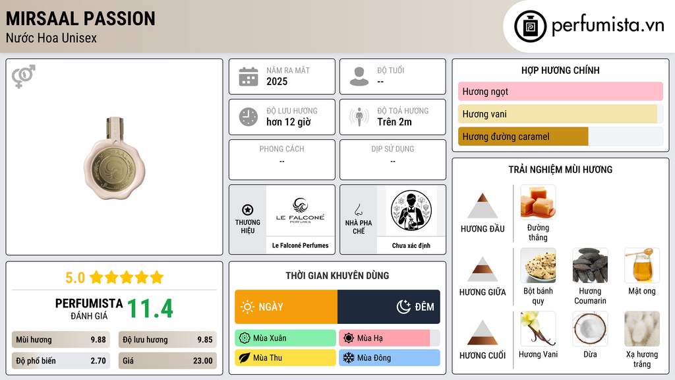Select the Mùa Thu season bar
675x380 pixels.
pyautogui.click(x=285, y=358)
